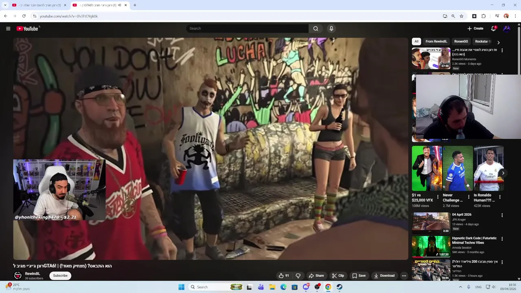Open more actions for the video
521x293 pixels.
(404, 276)
